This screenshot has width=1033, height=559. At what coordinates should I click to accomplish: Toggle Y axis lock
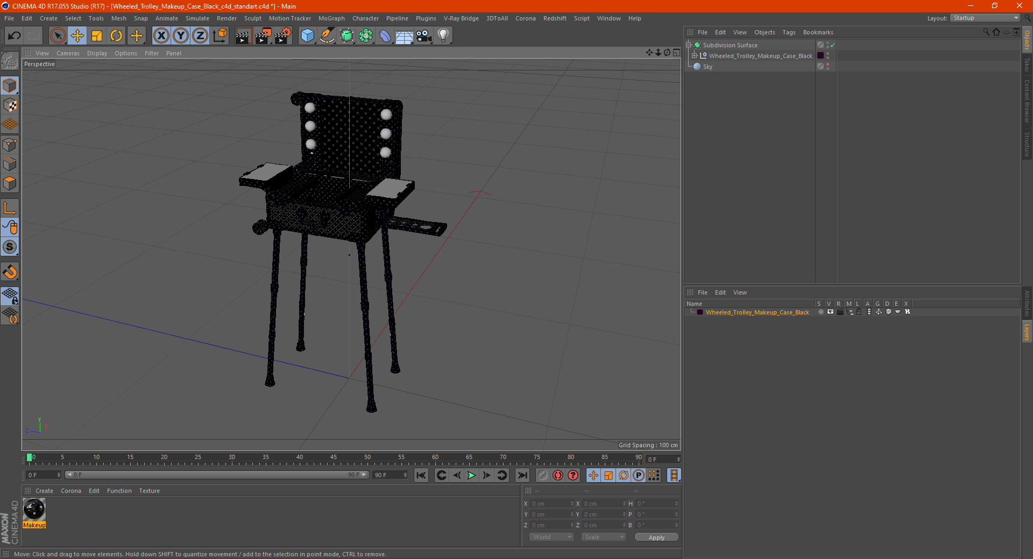181,36
